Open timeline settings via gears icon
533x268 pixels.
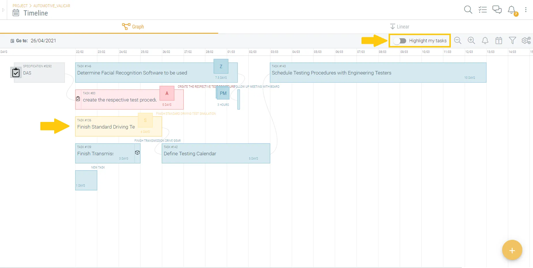pyautogui.click(x=526, y=41)
